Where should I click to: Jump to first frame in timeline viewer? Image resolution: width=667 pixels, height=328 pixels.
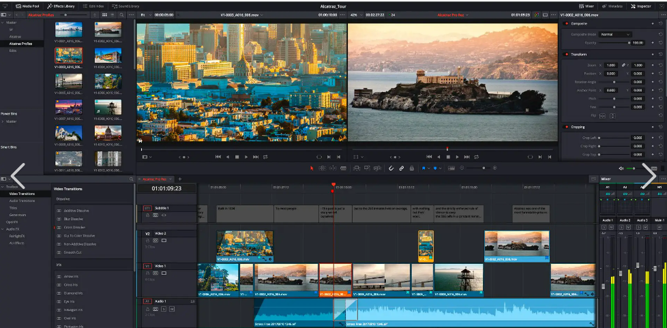coord(429,157)
